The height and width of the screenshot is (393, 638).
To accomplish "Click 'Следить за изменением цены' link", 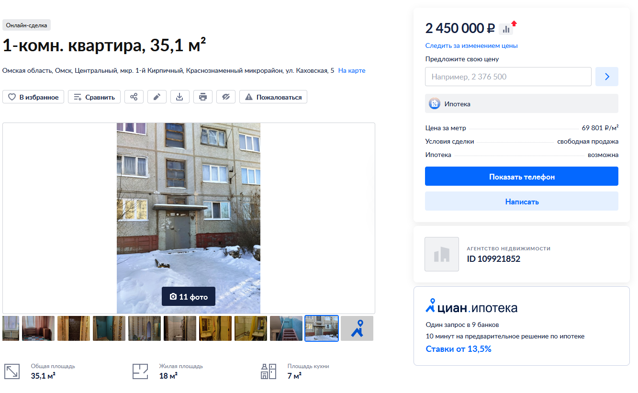I will click(x=471, y=45).
